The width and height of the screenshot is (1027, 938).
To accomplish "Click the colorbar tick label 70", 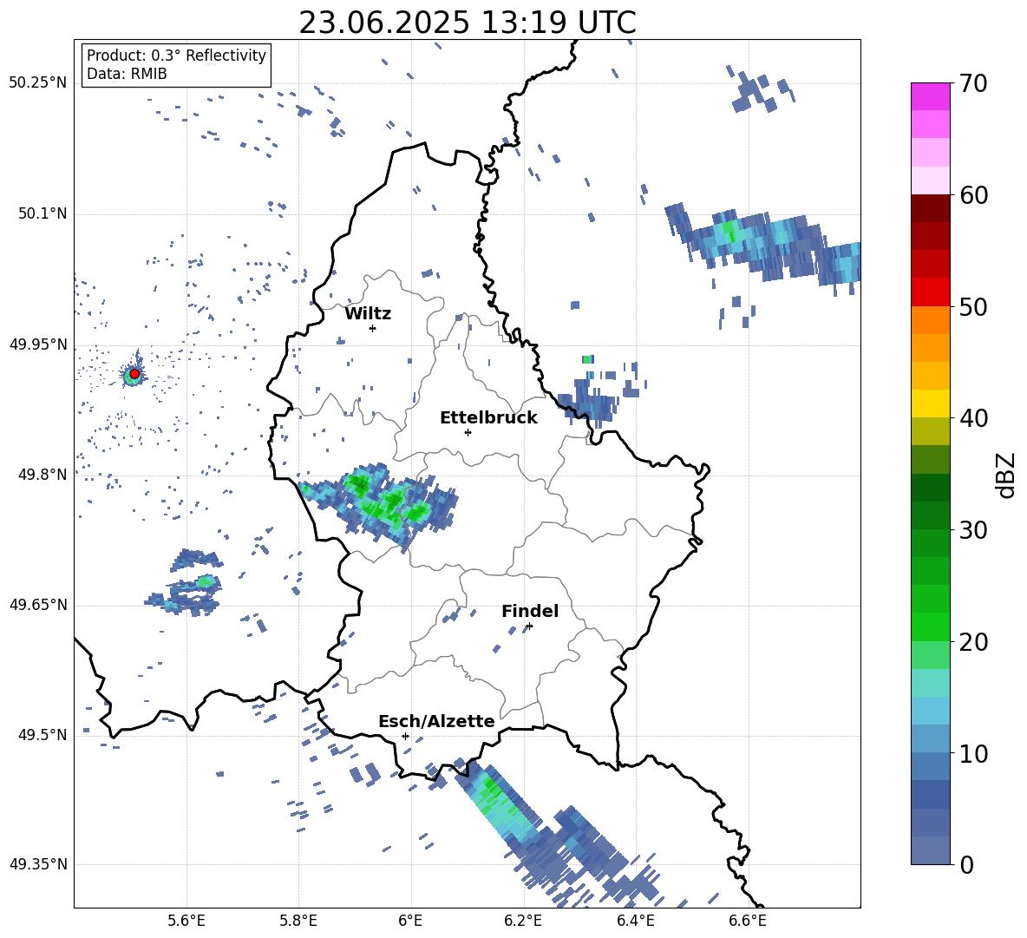I will pos(973,84).
